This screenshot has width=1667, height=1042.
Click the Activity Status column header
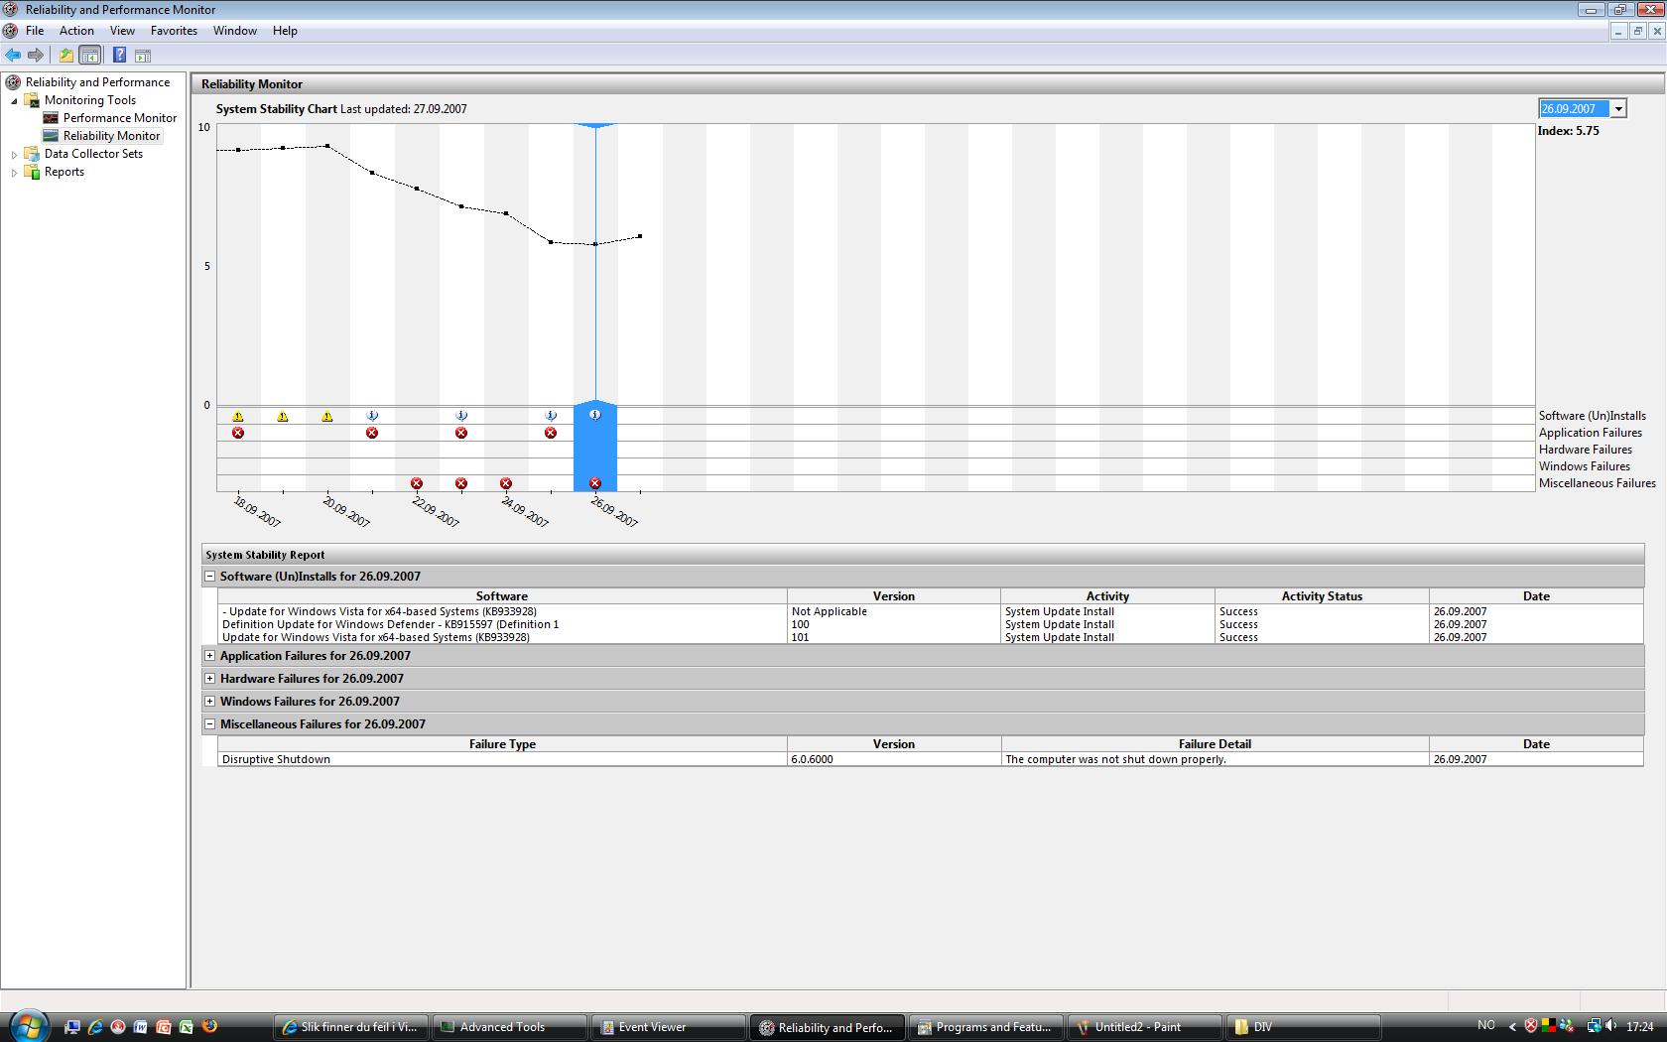point(1322,596)
